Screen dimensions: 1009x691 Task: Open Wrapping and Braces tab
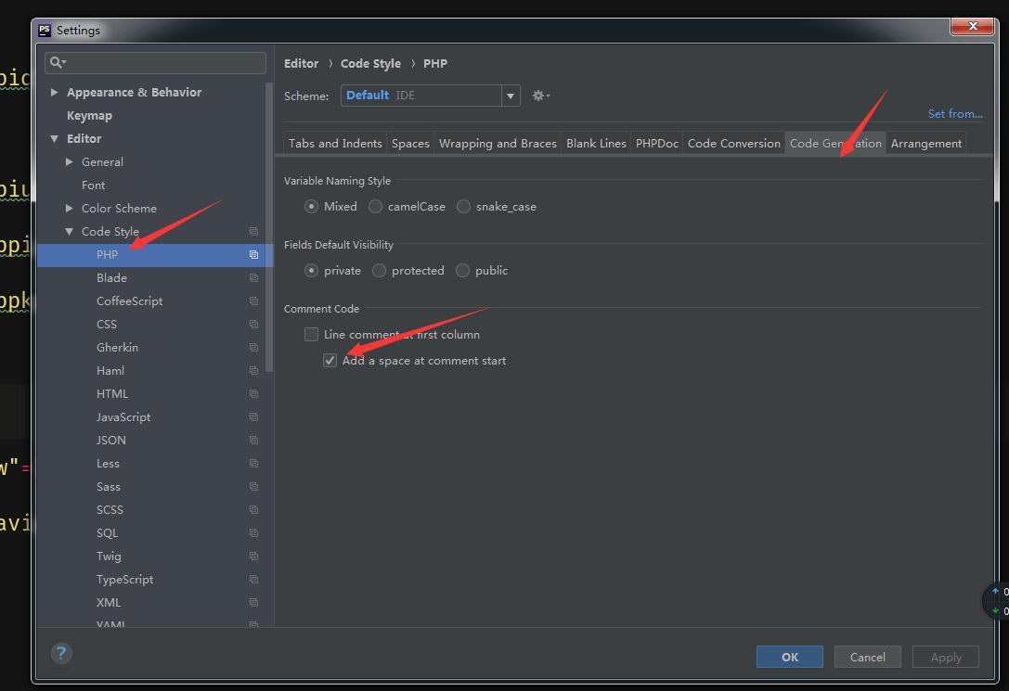(x=498, y=144)
